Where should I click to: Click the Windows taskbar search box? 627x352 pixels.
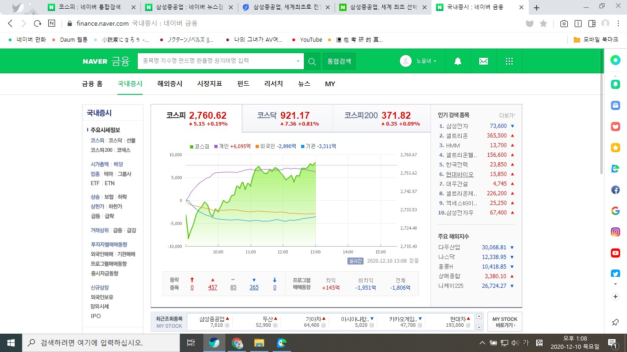tap(101, 342)
